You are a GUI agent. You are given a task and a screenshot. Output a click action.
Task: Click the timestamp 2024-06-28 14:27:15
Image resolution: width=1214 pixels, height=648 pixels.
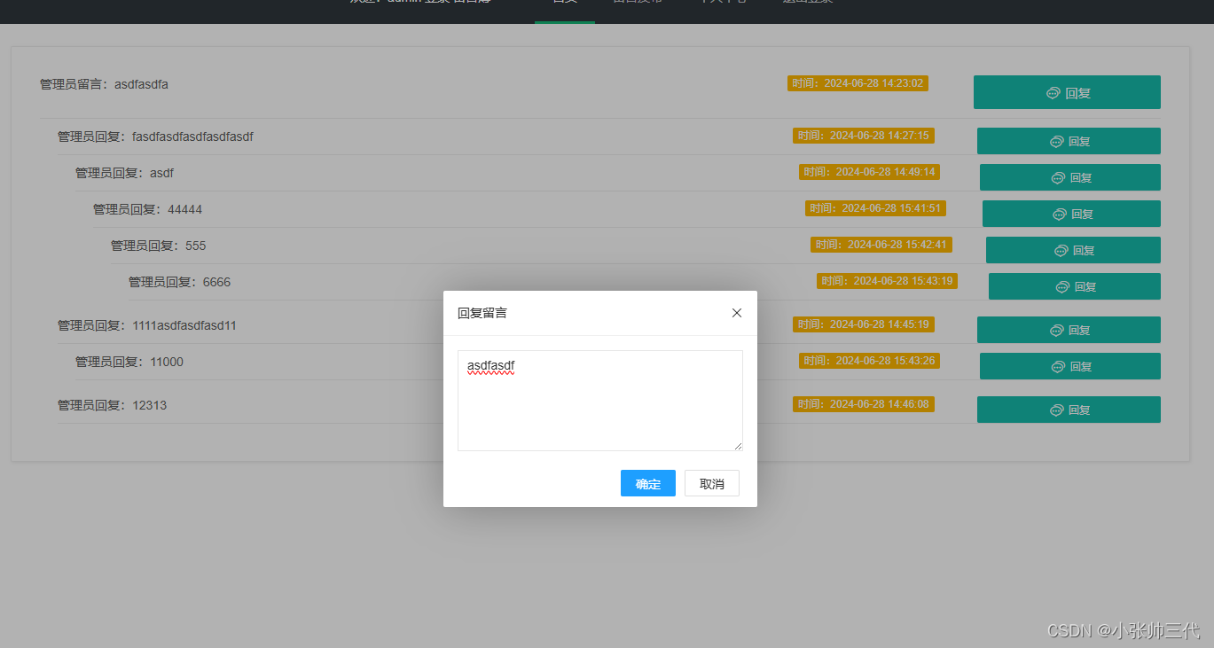pos(864,136)
